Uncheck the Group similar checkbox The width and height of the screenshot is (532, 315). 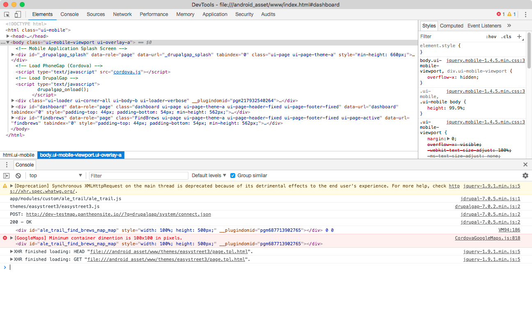click(233, 175)
